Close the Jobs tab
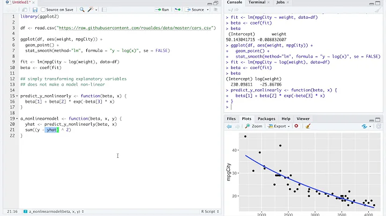 (288, 3)
